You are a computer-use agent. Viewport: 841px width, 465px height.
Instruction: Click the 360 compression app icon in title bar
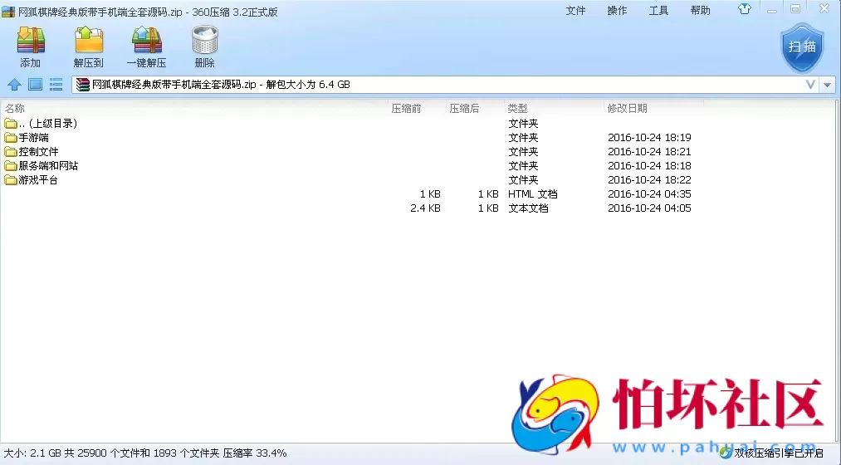[8, 12]
